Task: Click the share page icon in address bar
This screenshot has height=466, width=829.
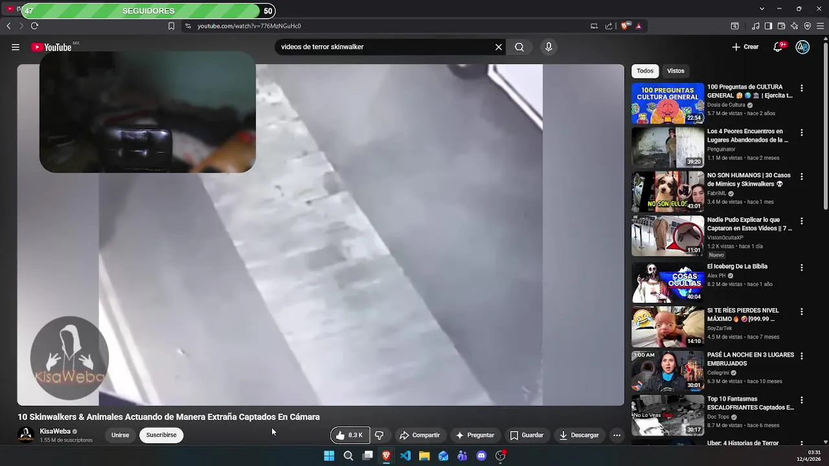Action: pos(609,26)
